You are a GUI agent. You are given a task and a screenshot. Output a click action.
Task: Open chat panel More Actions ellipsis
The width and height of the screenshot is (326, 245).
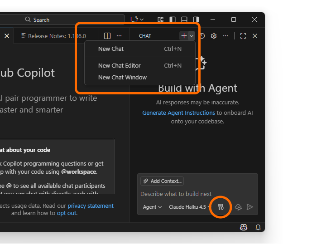point(225,36)
